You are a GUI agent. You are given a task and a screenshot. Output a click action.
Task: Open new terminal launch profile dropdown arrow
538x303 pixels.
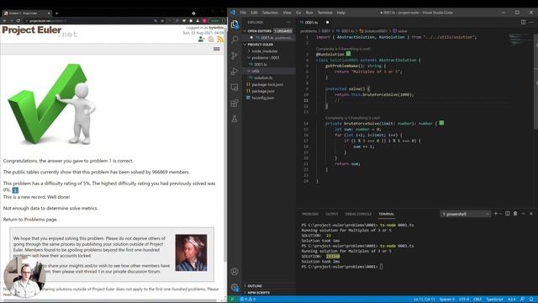(501, 214)
